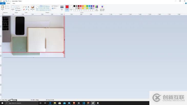The width and height of the screenshot is (187, 105).
Task: Click the Brushes tool icon
Action: click(33, 7)
